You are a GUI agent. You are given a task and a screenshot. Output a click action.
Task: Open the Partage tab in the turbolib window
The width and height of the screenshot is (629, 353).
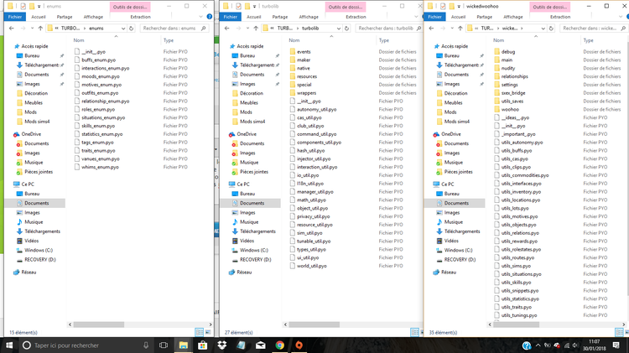click(279, 17)
